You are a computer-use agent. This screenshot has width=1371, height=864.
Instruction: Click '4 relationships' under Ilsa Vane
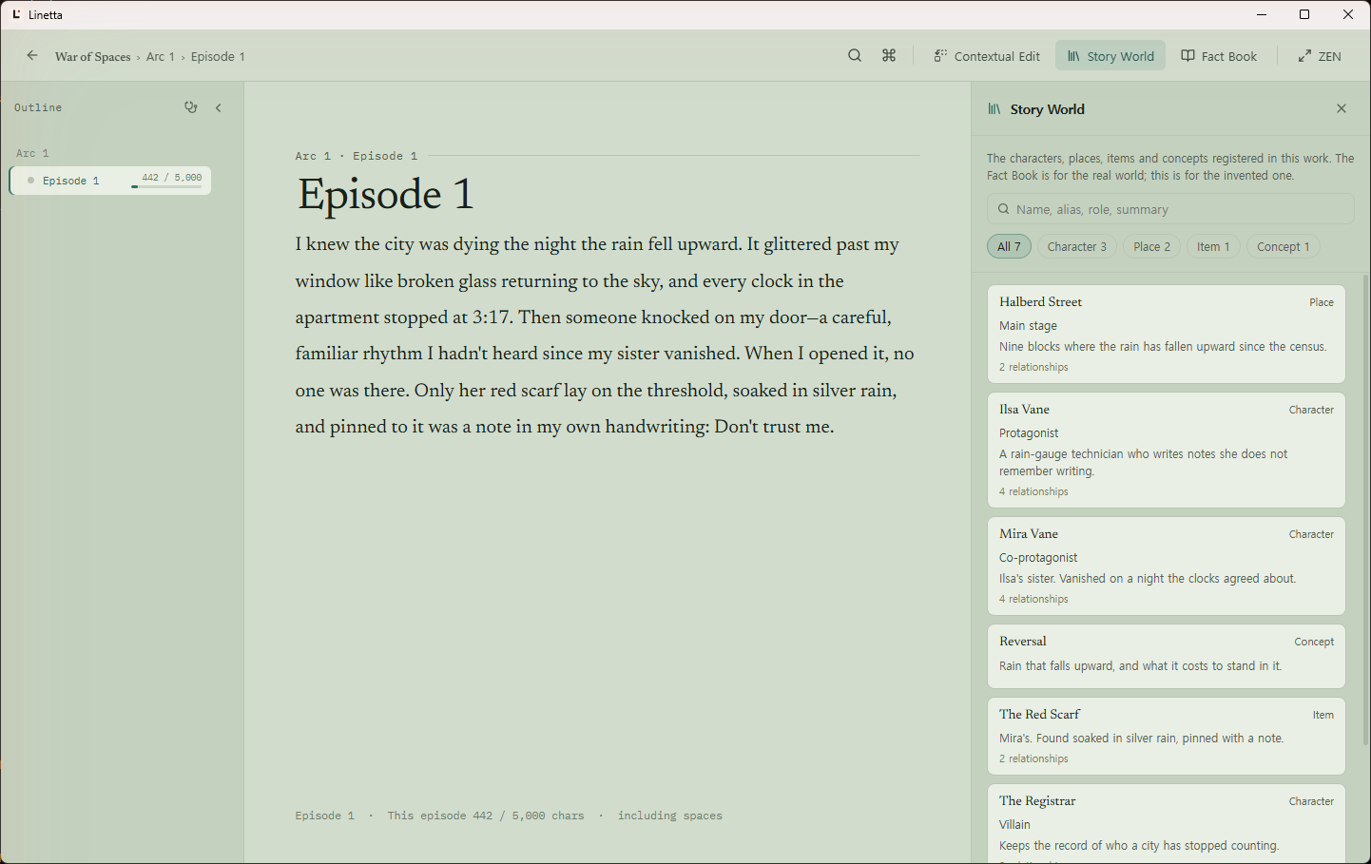point(1033,491)
